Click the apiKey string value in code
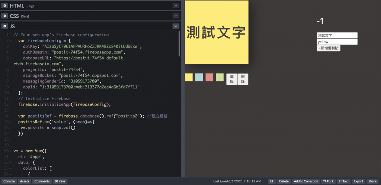The height and width of the screenshot is (185, 381). point(92,46)
